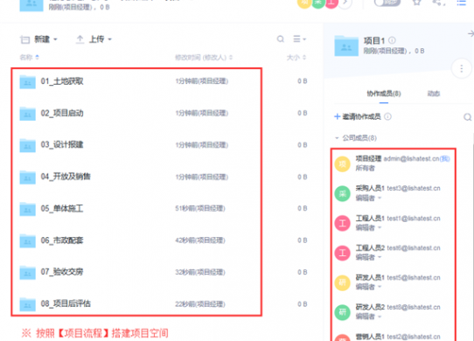Switch to the 协作成员(8) tab
Viewport: 474px width, 341px height.
(x=384, y=94)
